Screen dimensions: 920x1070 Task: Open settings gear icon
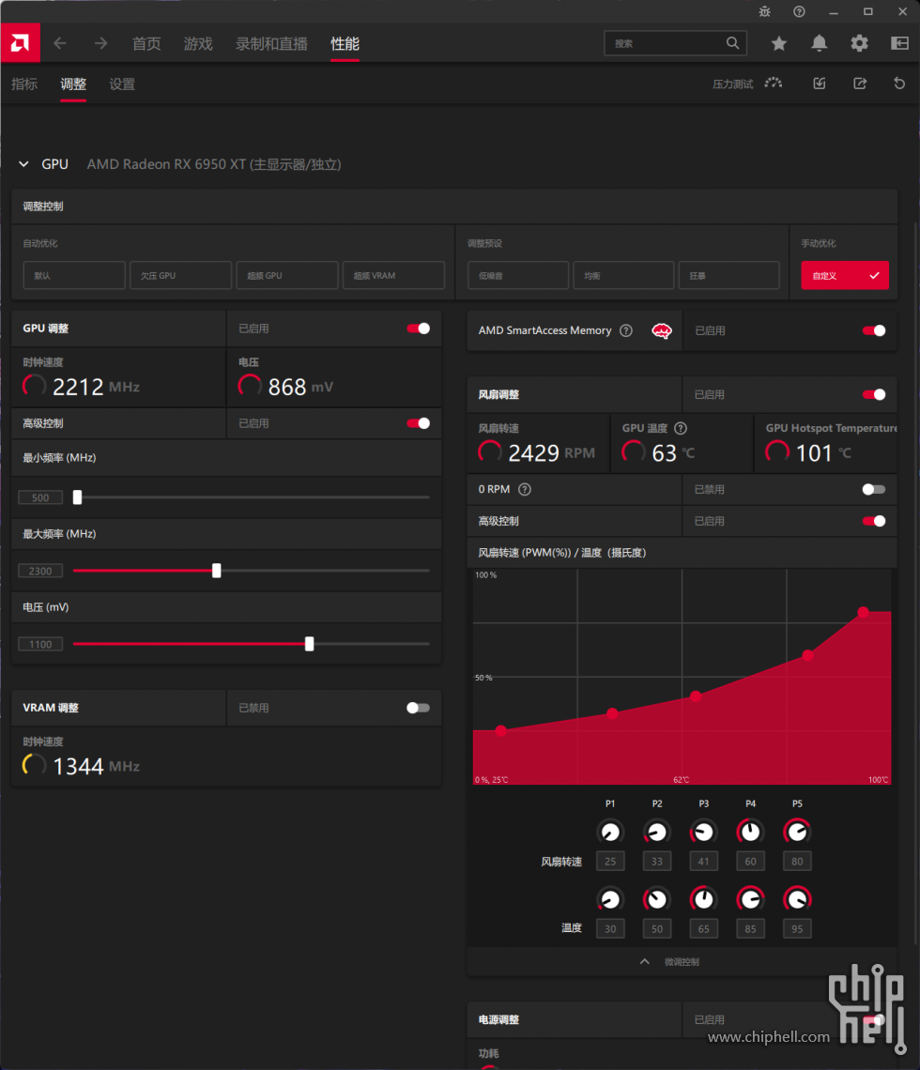pos(859,44)
